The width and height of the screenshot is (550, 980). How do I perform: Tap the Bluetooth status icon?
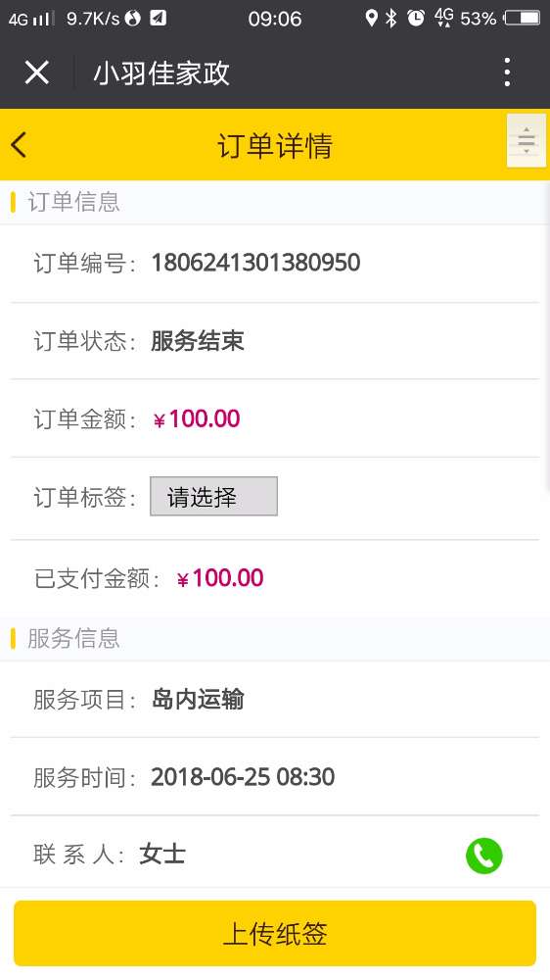[391, 18]
